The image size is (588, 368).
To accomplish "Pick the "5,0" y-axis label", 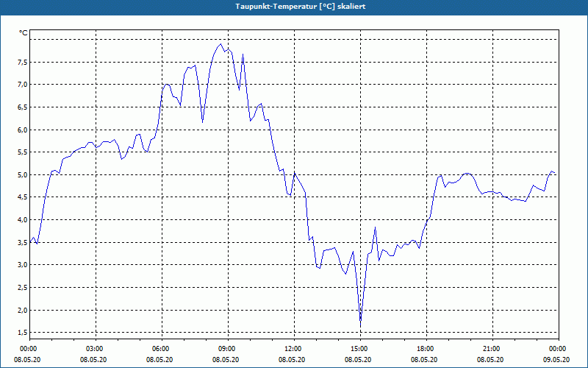I will [23, 175].
